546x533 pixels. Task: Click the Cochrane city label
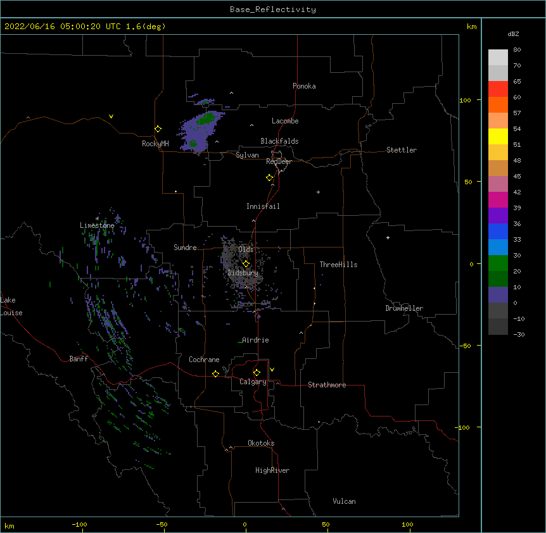204,360
